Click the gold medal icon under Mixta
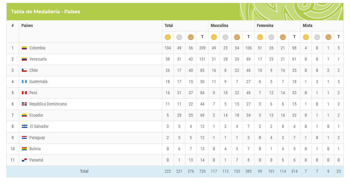This screenshot has width=350, height=183. tap(306, 37)
